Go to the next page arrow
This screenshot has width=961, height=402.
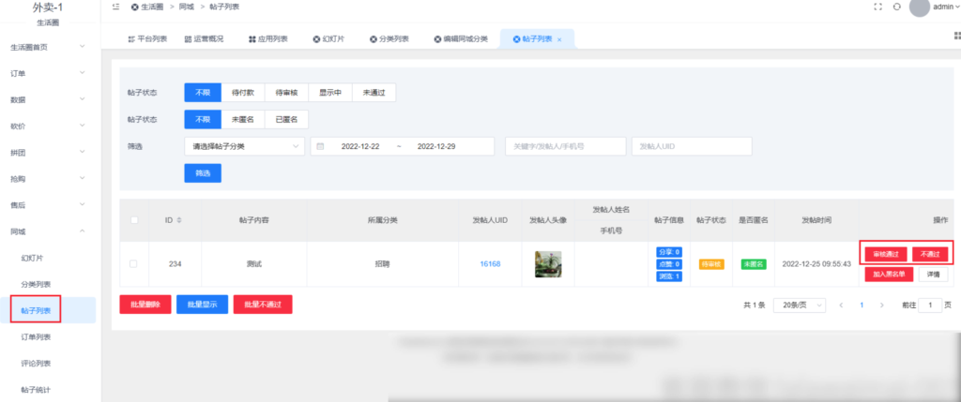click(x=881, y=305)
